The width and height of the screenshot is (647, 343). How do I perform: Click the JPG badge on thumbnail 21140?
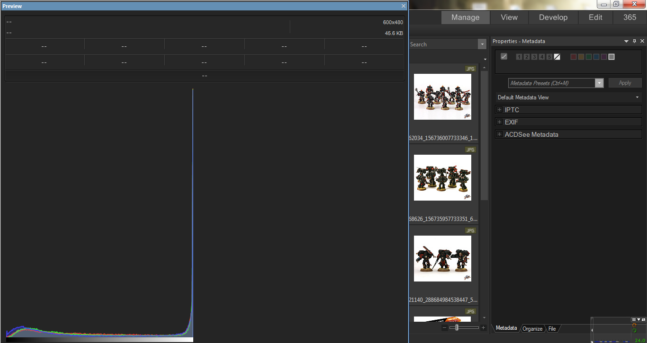tap(470, 230)
